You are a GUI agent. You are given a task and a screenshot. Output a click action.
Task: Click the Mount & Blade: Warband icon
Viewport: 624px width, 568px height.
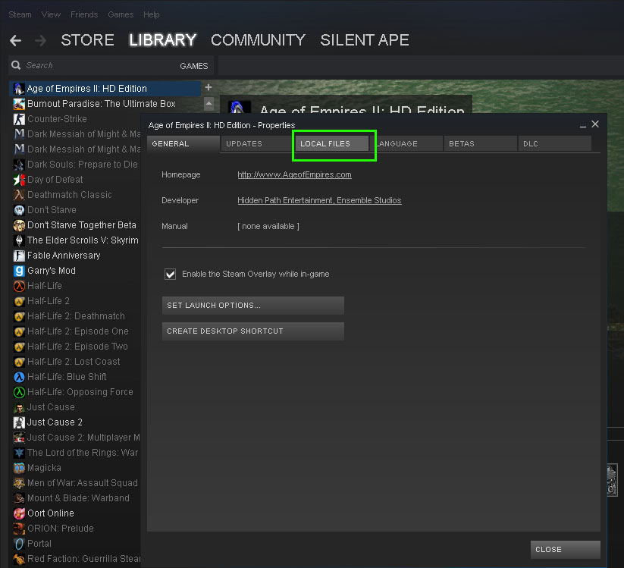19,498
